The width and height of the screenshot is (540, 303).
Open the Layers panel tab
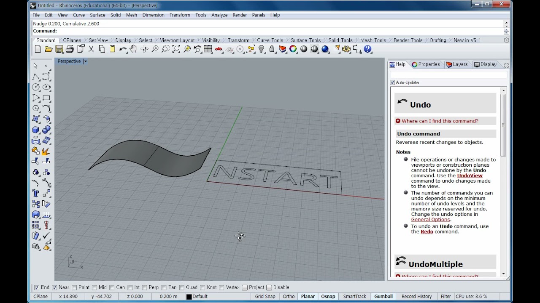[457, 64]
